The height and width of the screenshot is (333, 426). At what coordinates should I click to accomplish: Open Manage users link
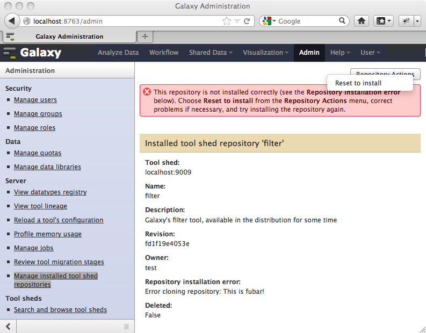coord(35,100)
